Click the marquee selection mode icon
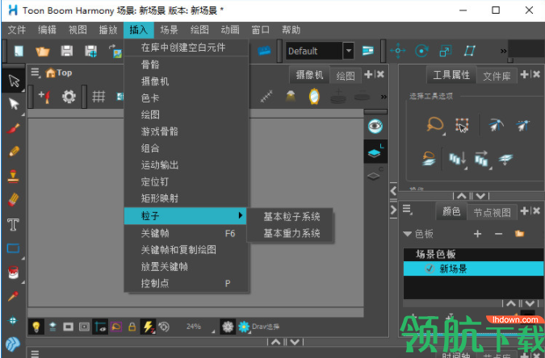Viewport: 545px width, 358px height. (x=462, y=125)
